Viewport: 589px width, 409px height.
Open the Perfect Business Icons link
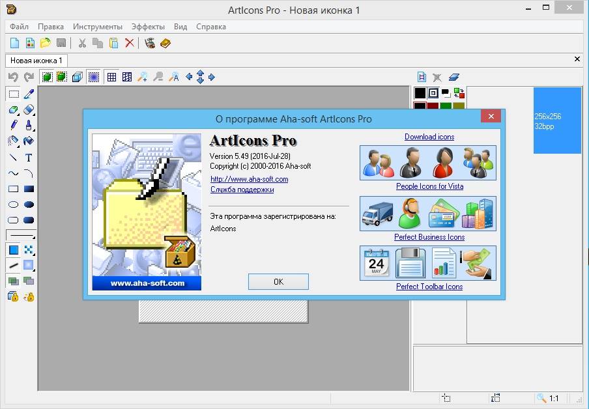[x=429, y=237]
